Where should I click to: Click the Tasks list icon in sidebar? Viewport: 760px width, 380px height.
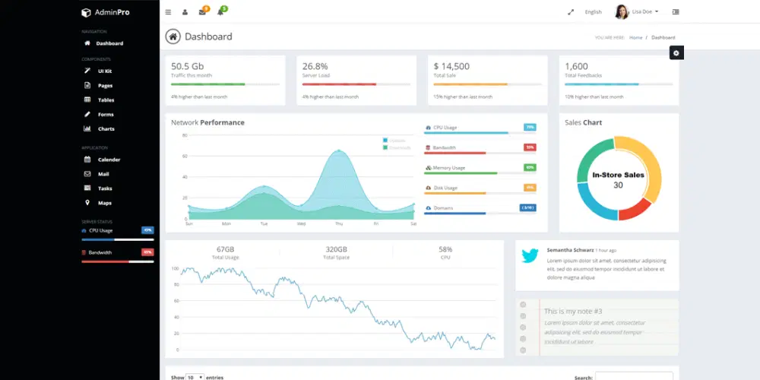(87, 188)
